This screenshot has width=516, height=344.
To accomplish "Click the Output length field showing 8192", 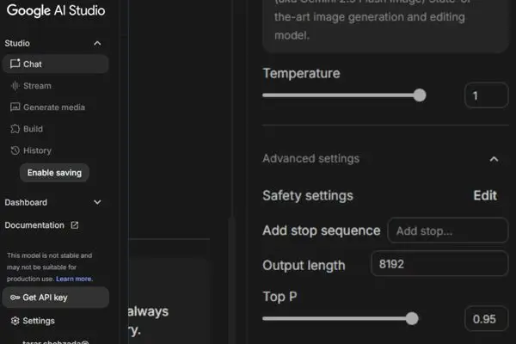I will (x=439, y=264).
